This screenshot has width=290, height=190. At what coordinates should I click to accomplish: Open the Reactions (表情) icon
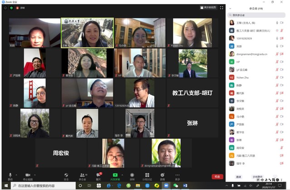[x=162, y=175]
